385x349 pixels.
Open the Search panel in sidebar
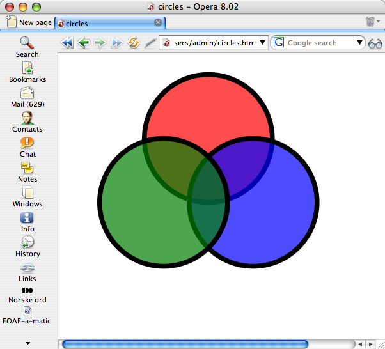point(27,47)
